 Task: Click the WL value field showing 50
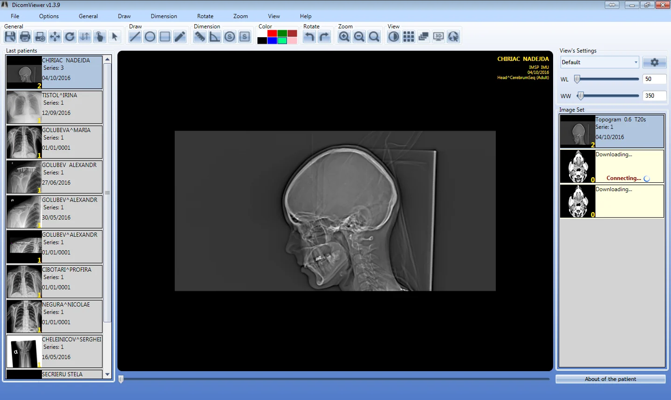tap(655, 79)
